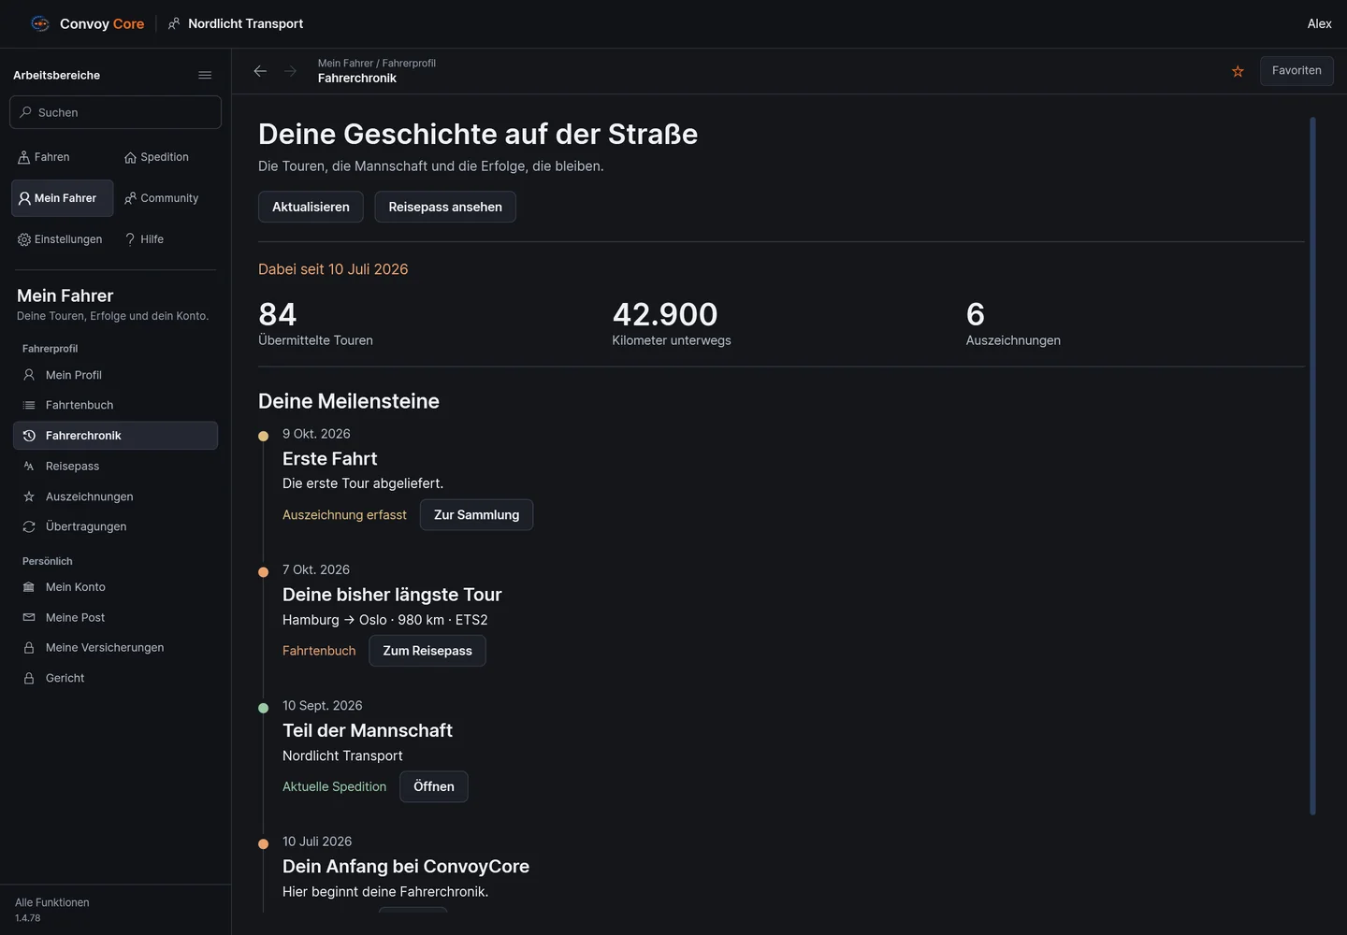Open Übertragungen in the sidebar
The height and width of the screenshot is (935, 1347).
[x=115, y=526]
